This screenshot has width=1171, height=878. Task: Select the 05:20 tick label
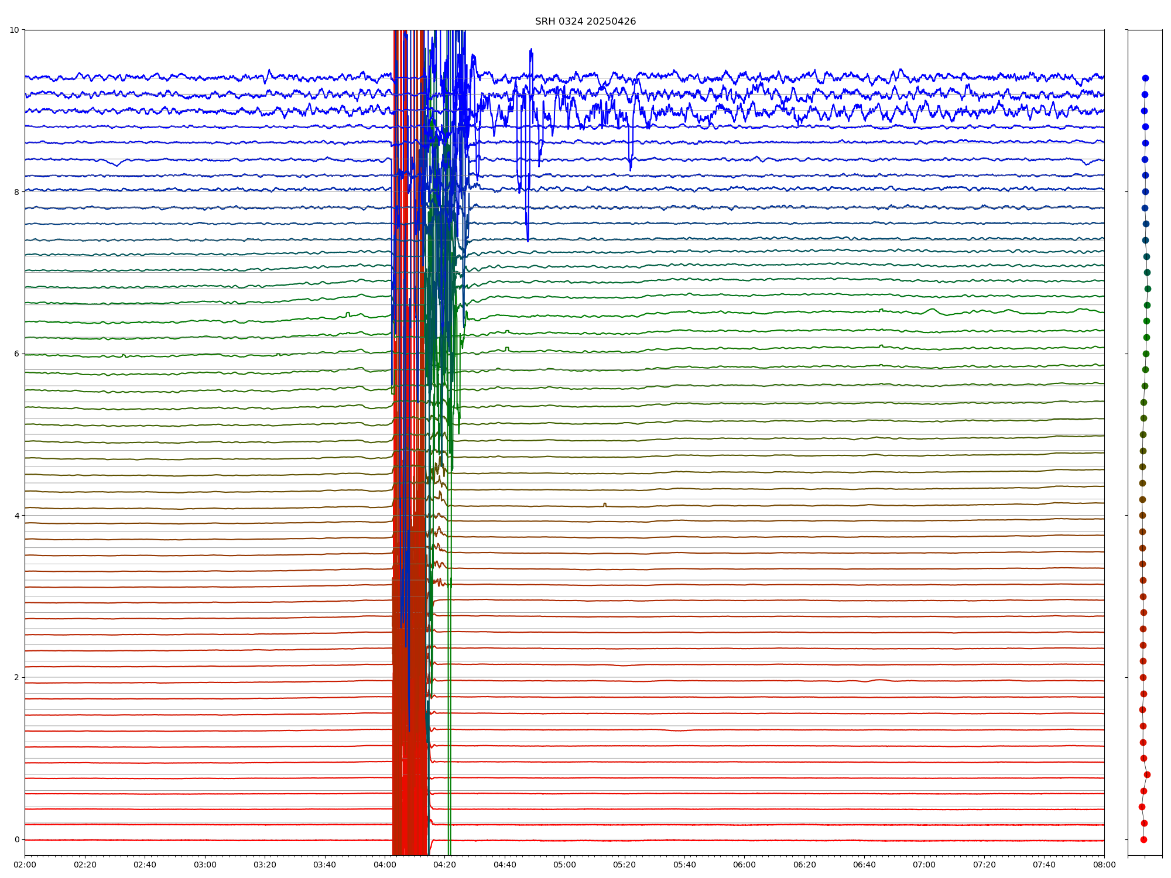pyautogui.click(x=625, y=865)
